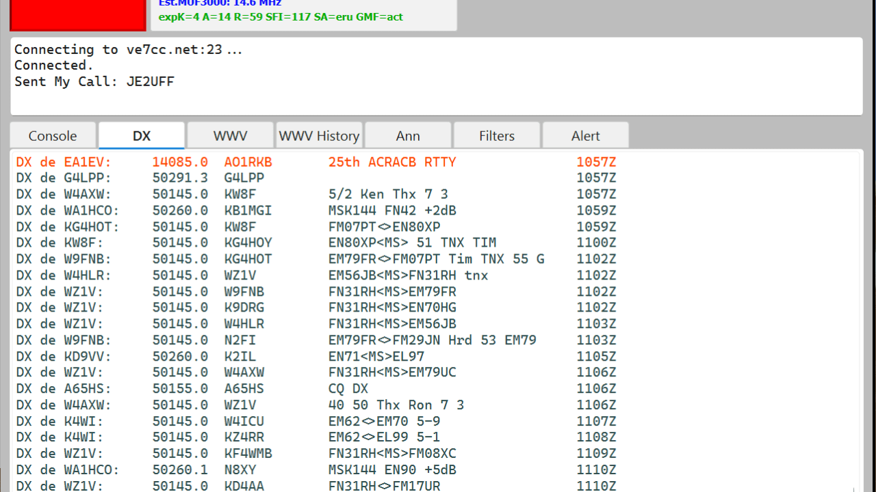Screen dimensions: 876x492
Task: Click the KZ4RR callsign
Action: [244, 437]
